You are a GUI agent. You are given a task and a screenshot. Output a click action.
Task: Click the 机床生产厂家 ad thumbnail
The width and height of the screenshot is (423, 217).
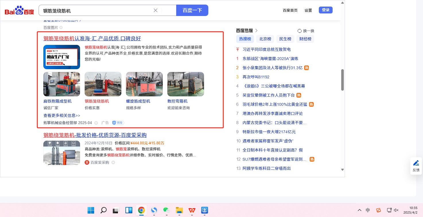point(62,57)
